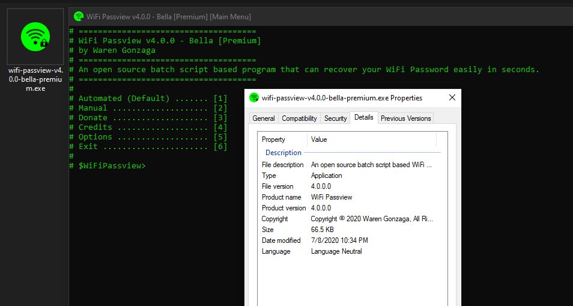
Task: Open the Compatibility tab
Action: tap(299, 118)
